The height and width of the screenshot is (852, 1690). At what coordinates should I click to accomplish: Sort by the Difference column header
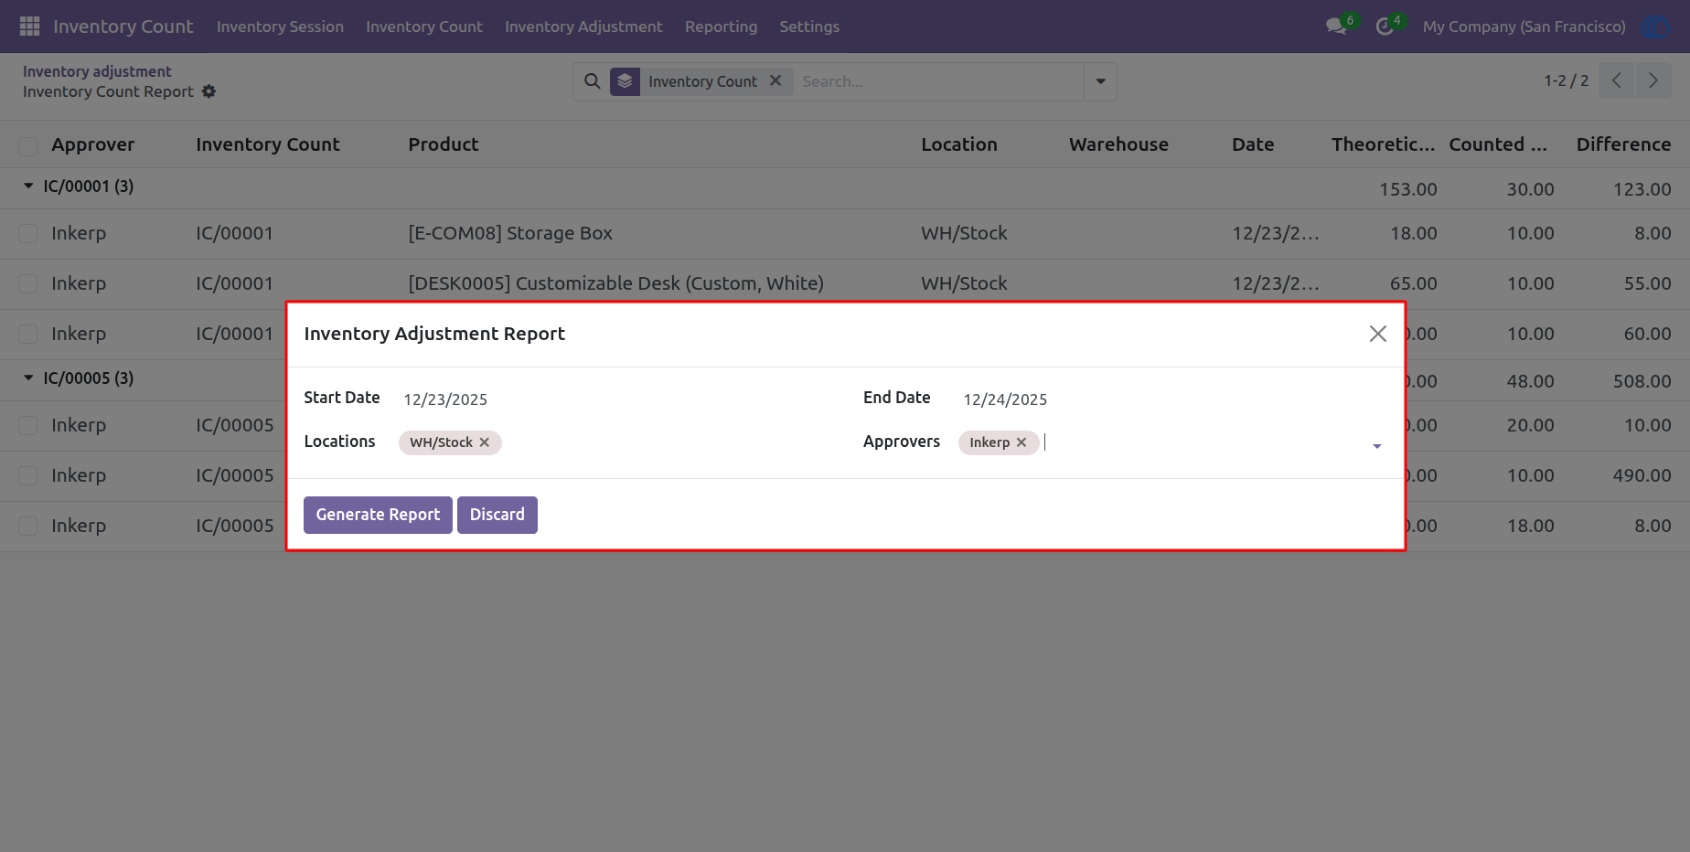click(1623, 144)
